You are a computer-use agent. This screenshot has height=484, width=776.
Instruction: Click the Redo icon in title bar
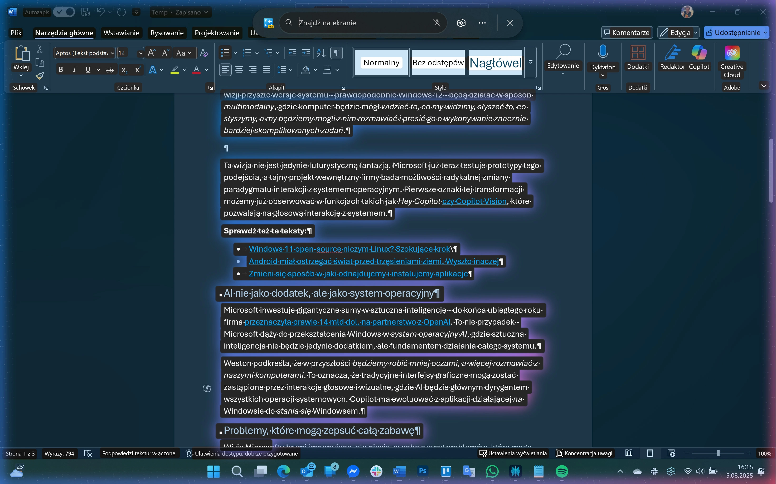click(x=121, y=12)
